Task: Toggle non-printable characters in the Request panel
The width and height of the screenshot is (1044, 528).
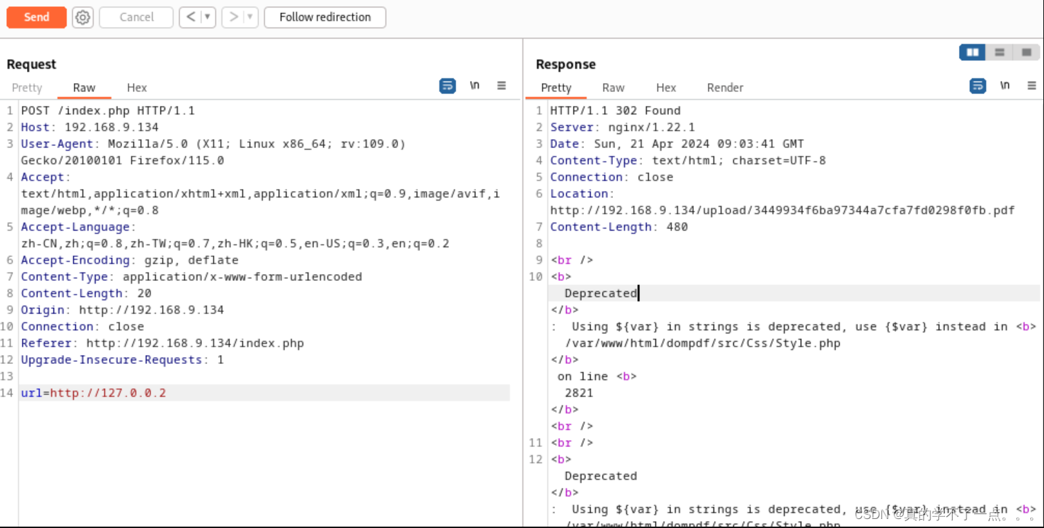Action: tap(475, 85)
